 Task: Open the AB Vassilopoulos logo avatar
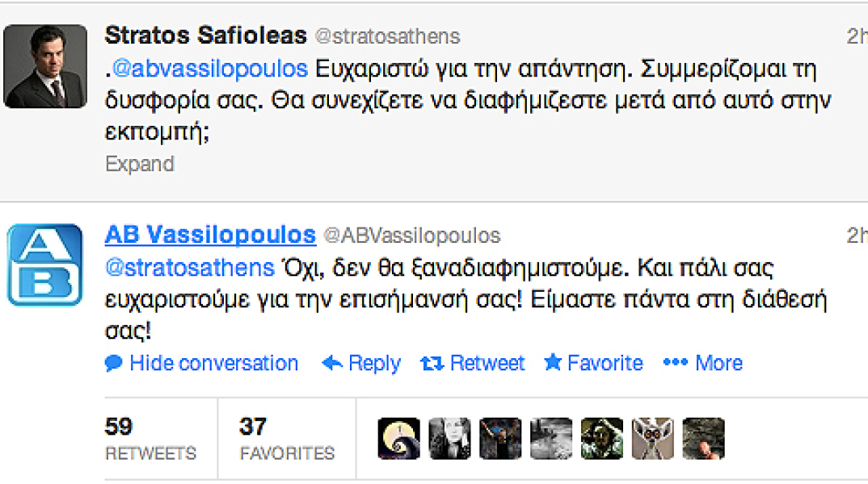coord(45,265)
